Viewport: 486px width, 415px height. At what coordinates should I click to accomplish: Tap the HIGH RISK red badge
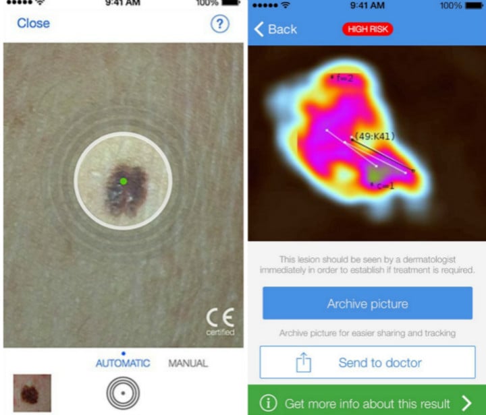[368, 29]
